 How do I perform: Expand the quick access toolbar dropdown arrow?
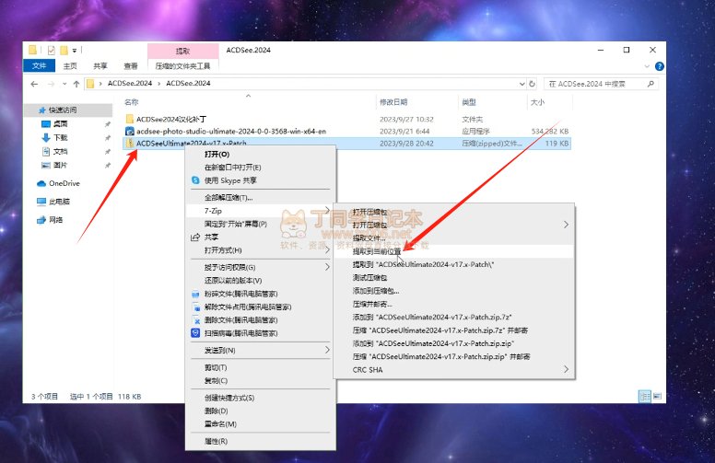tap(75, 51)
